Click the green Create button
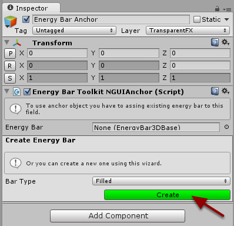This screenshot has width=234, height=226. 167,195
